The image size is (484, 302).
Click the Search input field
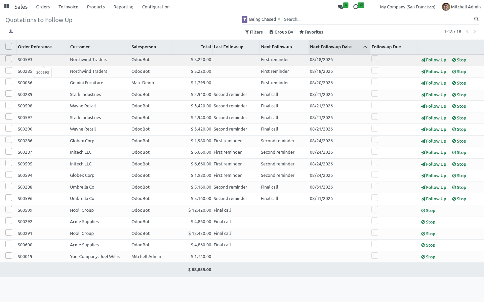coord(377,19)
